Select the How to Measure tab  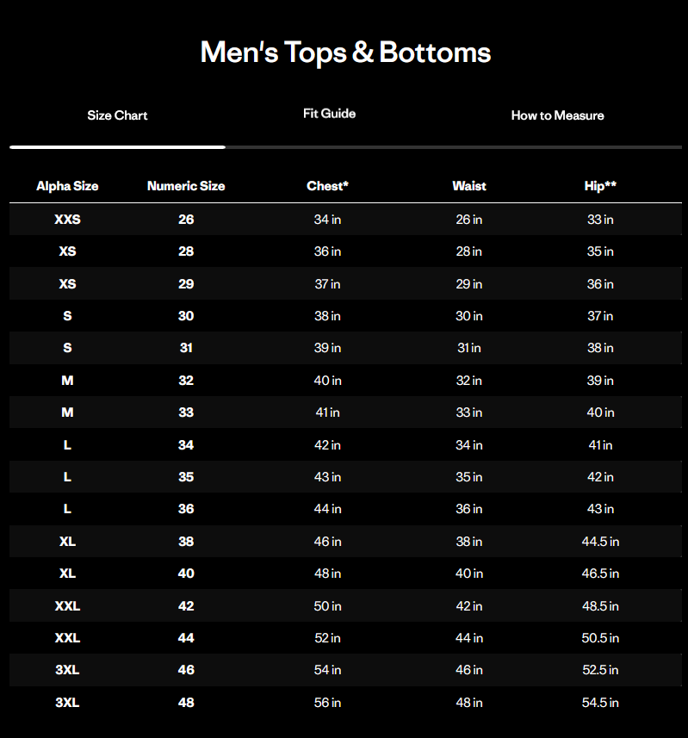click(557, 115)
